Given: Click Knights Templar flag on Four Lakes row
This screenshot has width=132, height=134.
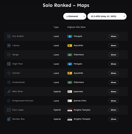Looking at the screenshot, I should (x=70, y=110).
